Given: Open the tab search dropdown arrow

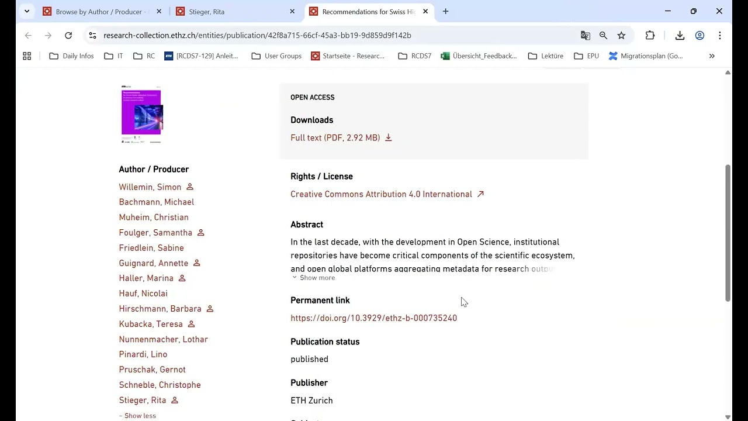Looking at the screenshot, I should click(x=27, y=12).
